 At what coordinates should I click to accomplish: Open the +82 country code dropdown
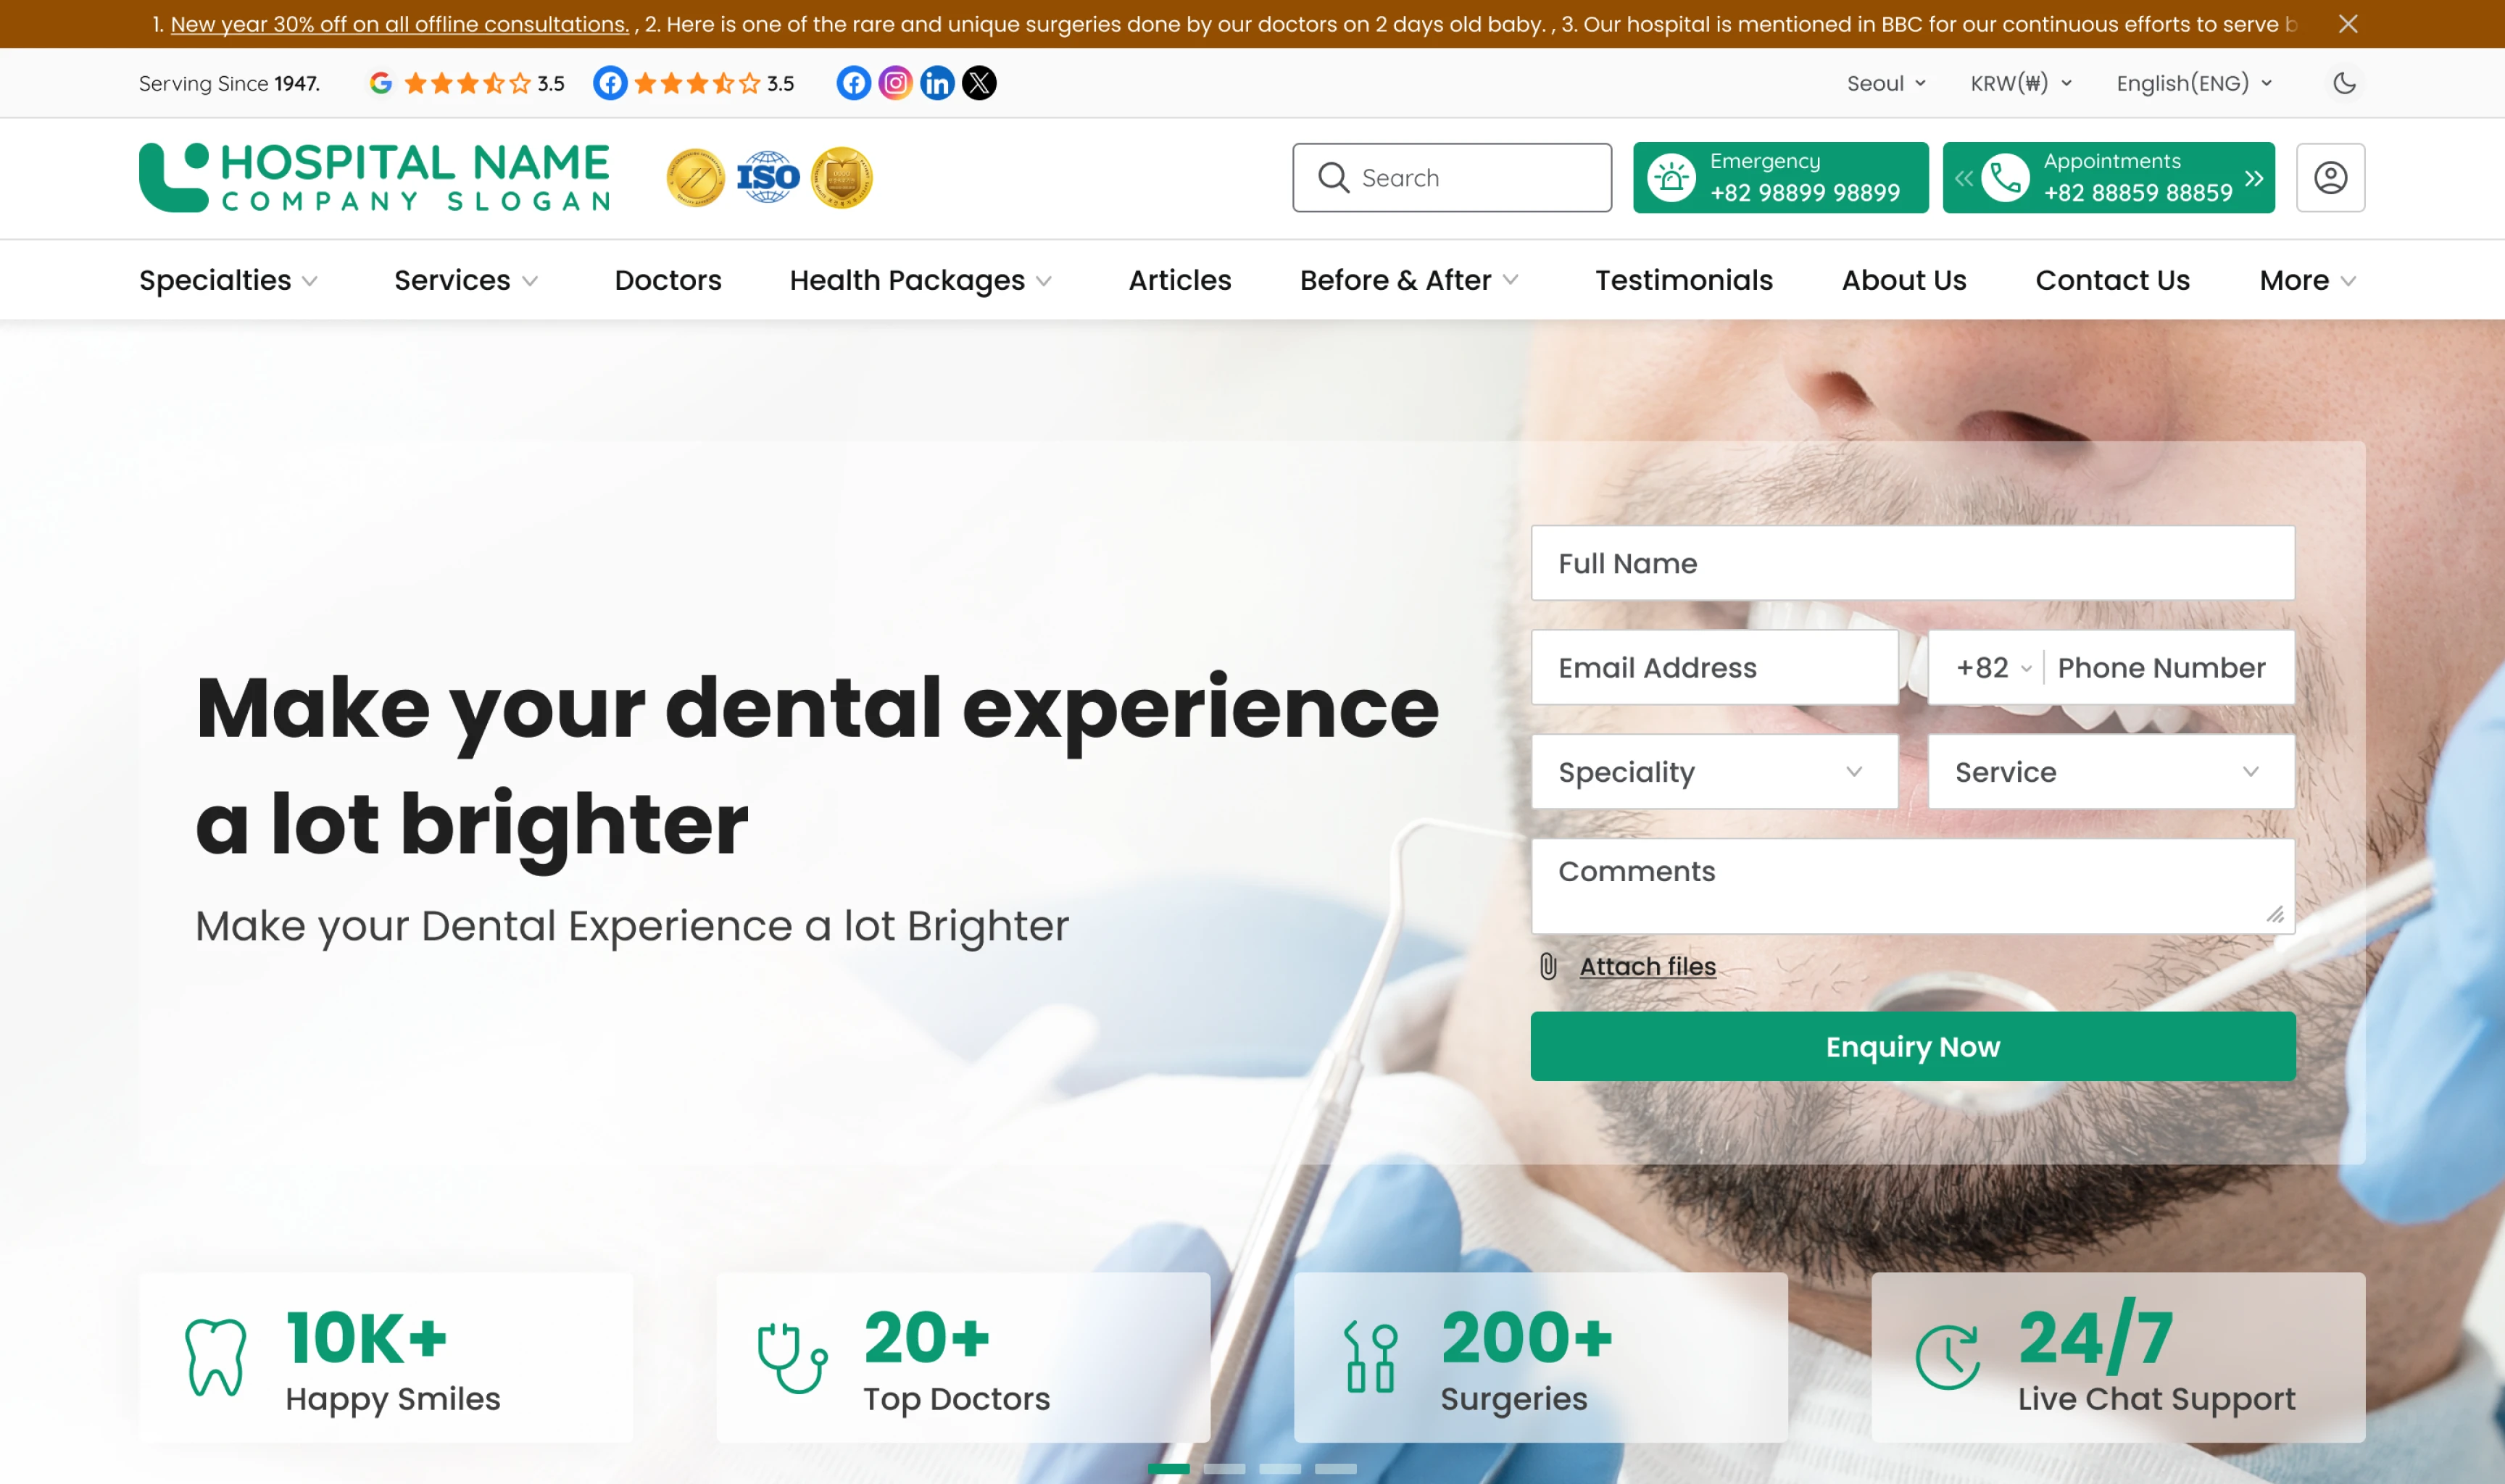[1993, 667]
